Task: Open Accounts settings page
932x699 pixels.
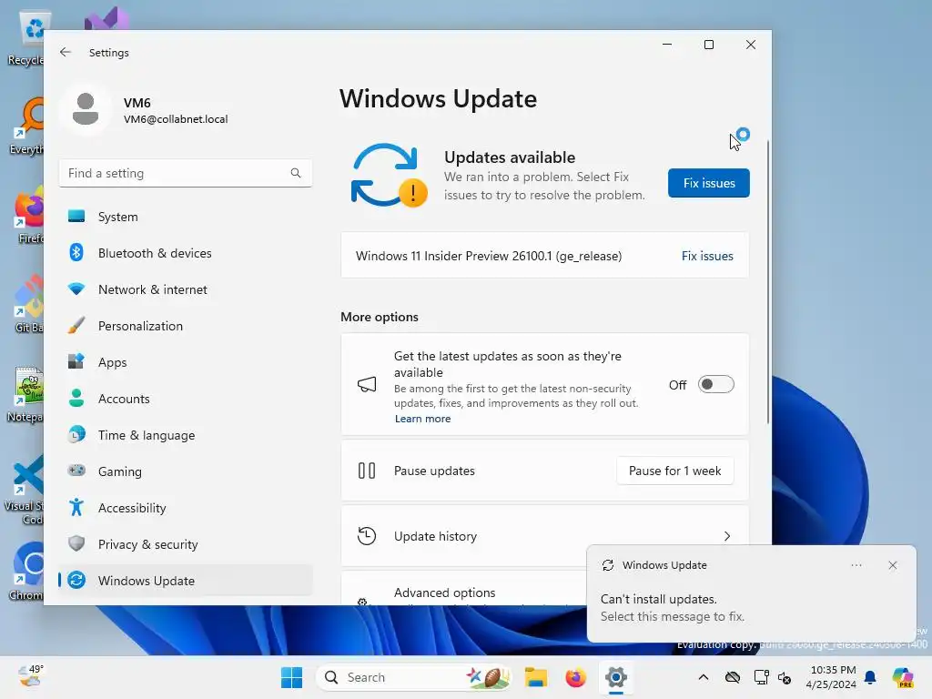Action: 186,399
